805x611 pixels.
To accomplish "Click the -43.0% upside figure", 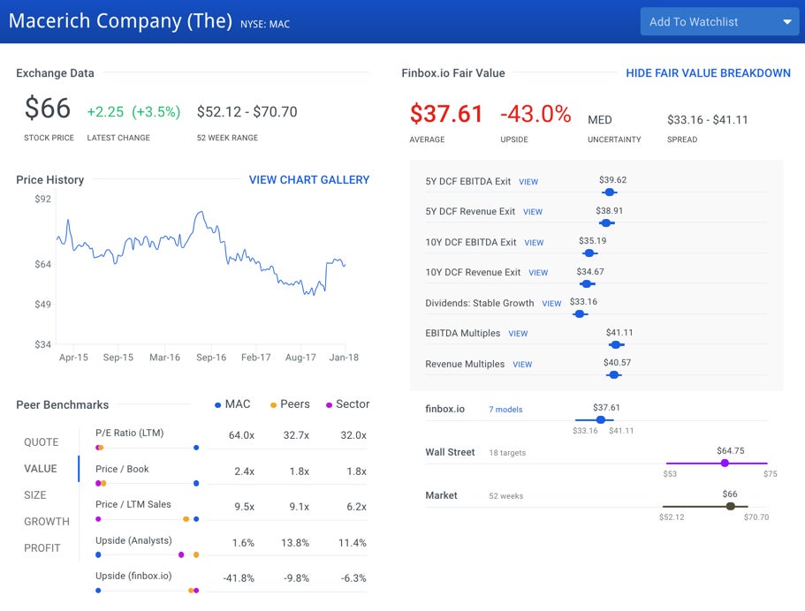I will point(535,114).
